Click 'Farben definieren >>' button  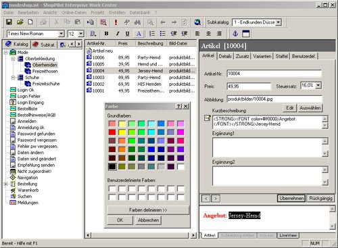[x=148, y=210]
